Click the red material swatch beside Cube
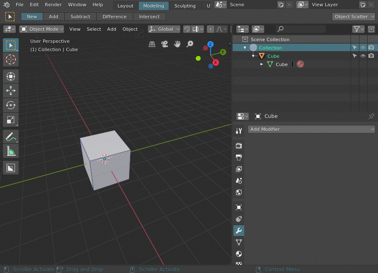378x273 pixels. click(300, 64)
